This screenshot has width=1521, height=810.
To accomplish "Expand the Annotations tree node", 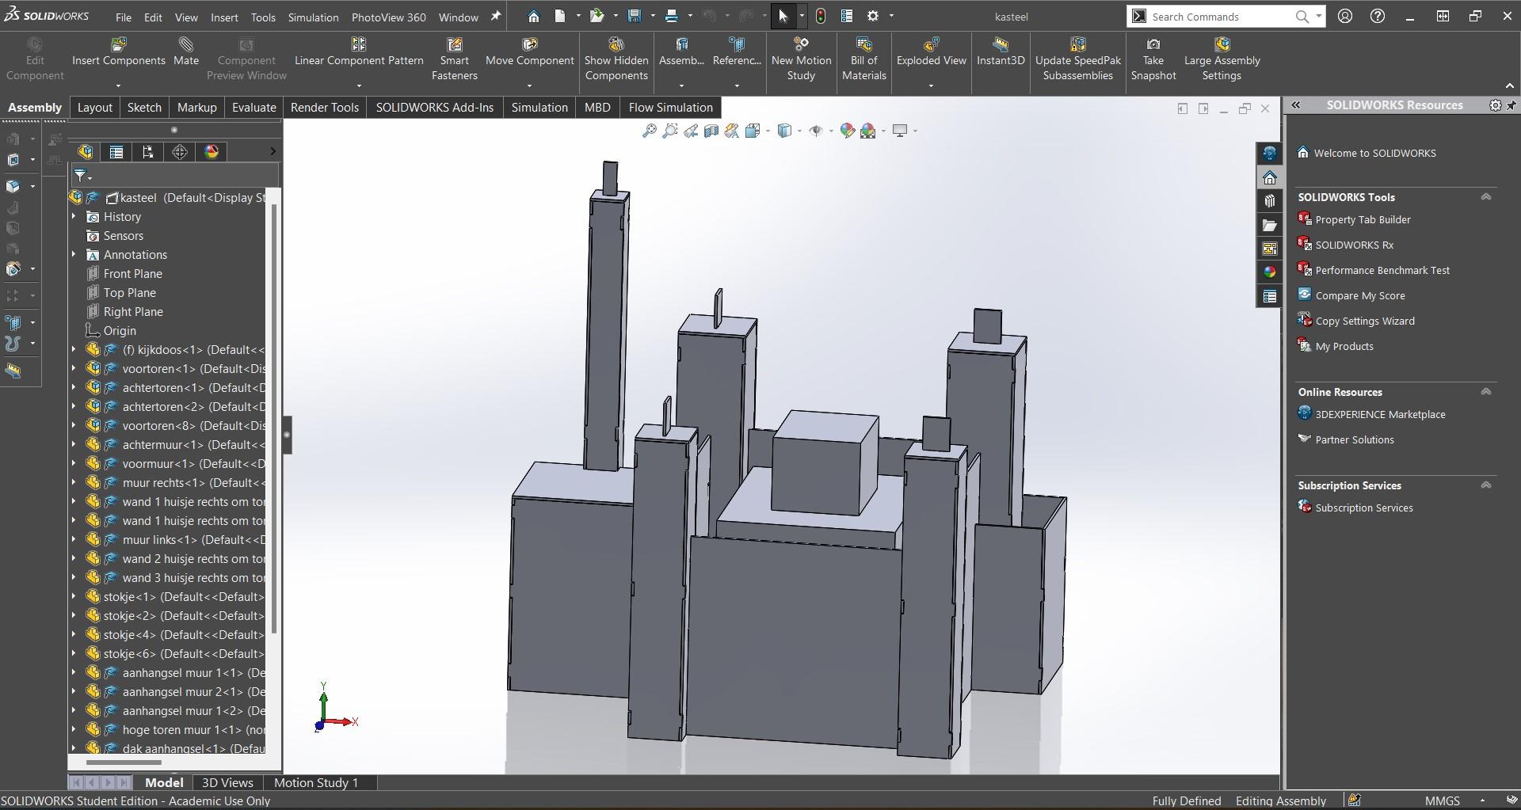I will tap(74, 254).
